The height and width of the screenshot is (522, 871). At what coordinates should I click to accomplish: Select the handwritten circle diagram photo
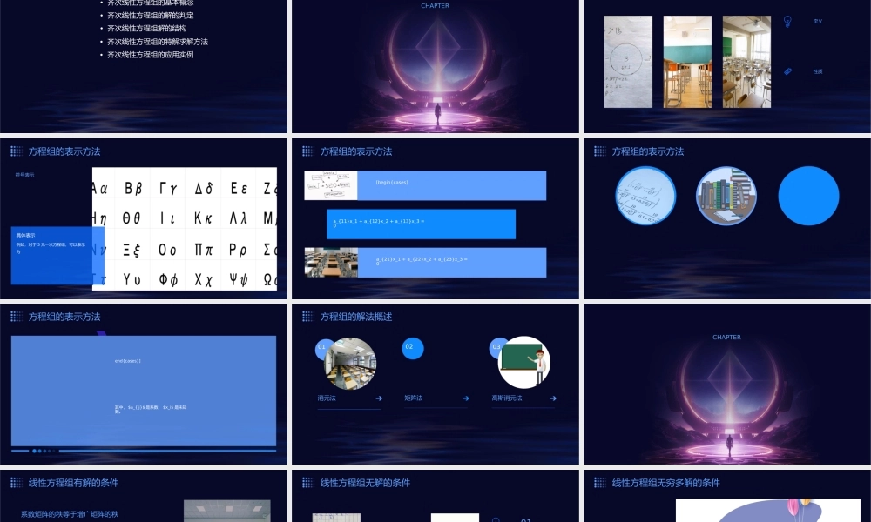click(628, 62)
